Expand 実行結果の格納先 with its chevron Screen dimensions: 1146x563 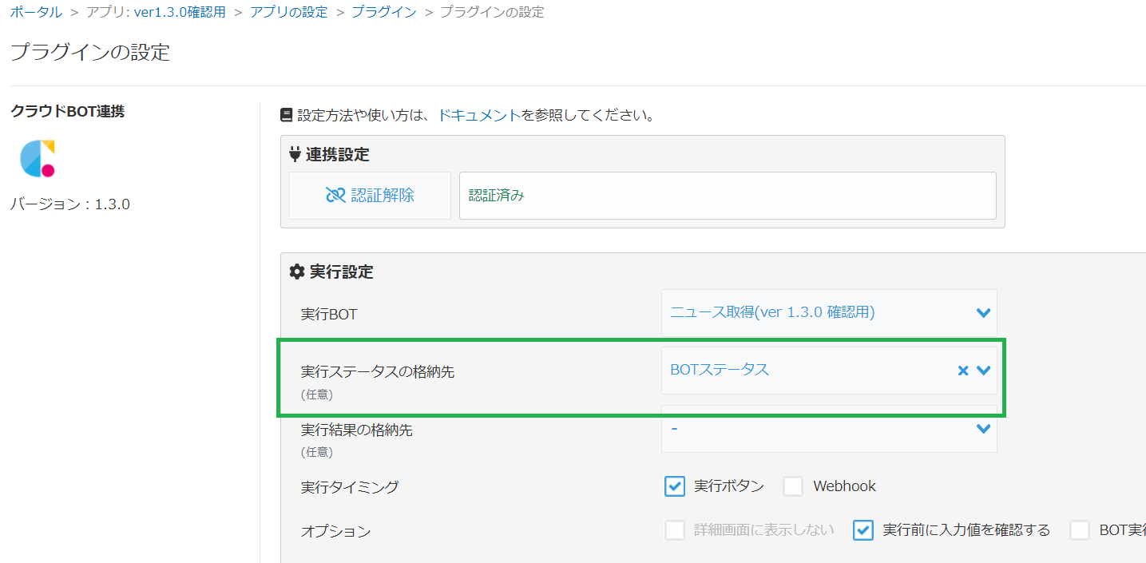point(983,429)
